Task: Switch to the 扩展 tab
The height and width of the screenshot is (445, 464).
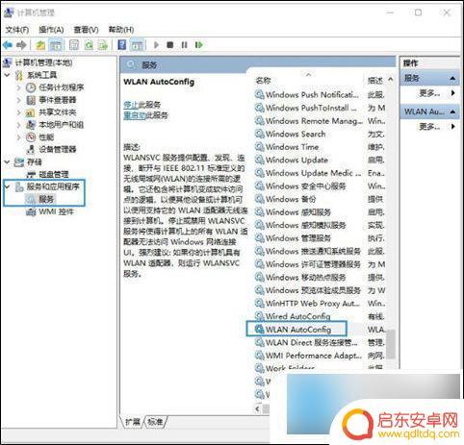Action: (133, 422)
